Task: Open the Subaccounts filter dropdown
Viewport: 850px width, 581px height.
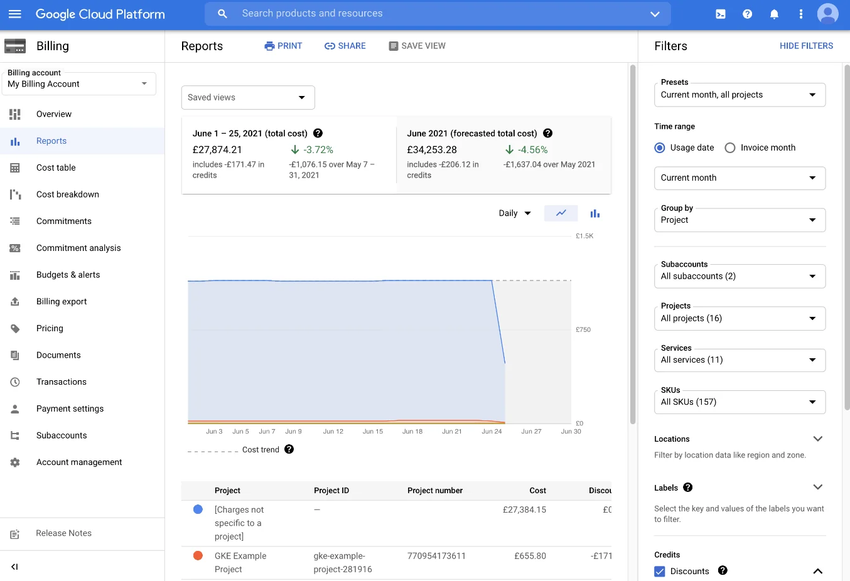Action: click(x=740, y=276)
